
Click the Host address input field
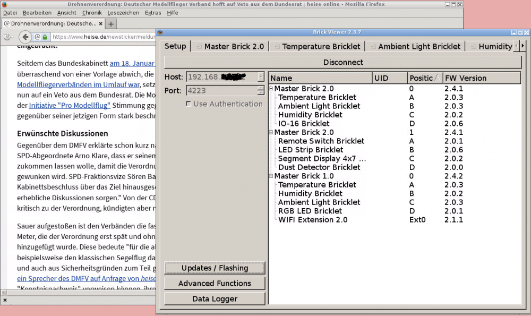(x=222, y=77)
